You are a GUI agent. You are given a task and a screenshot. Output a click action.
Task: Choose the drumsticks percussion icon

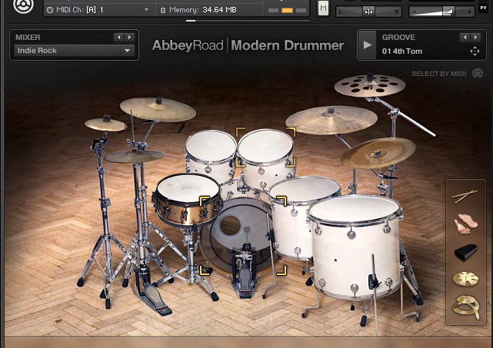point(465,196)
